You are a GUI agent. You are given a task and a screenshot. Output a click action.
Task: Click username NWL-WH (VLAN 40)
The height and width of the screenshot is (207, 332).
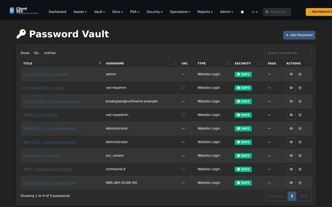(121, 183)
